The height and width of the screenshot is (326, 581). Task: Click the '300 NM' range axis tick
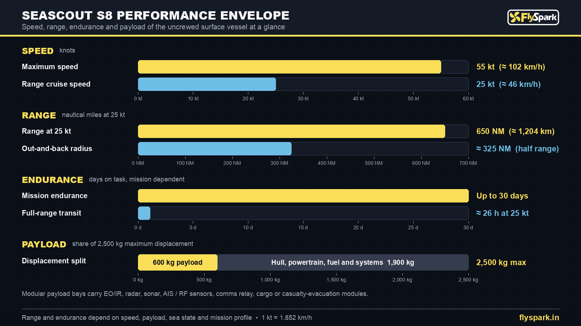[x=279, y=163]
